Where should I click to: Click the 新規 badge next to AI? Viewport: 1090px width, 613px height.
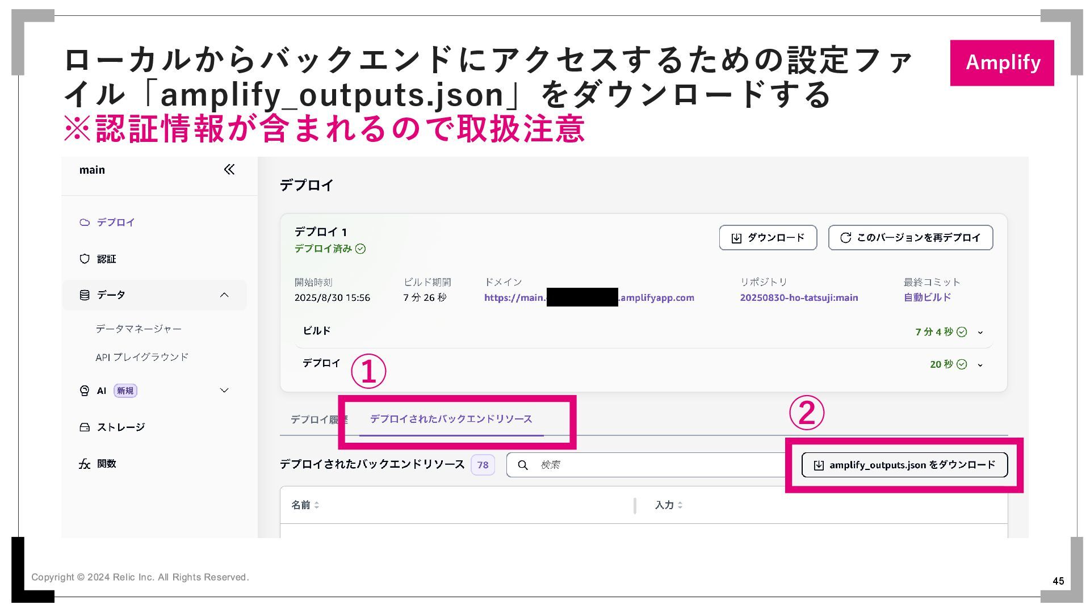(125, 391)
